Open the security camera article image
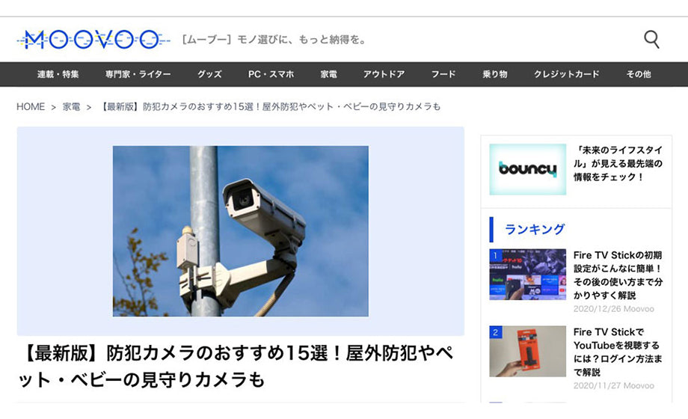The image size is (688, 419). 241,231
